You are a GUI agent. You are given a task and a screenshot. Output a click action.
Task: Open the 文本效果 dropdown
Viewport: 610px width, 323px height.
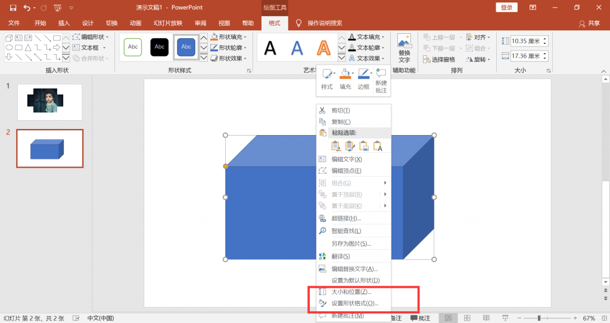click(x=366, y=58)
